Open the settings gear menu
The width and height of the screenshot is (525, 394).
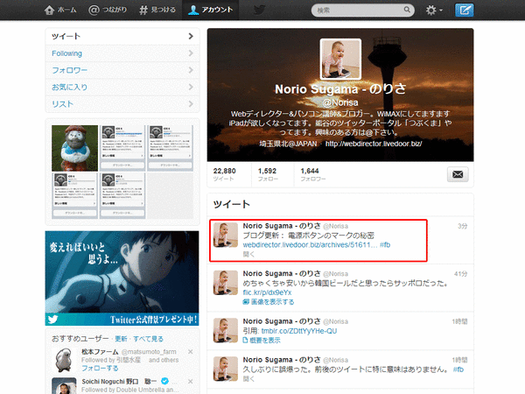434,10
